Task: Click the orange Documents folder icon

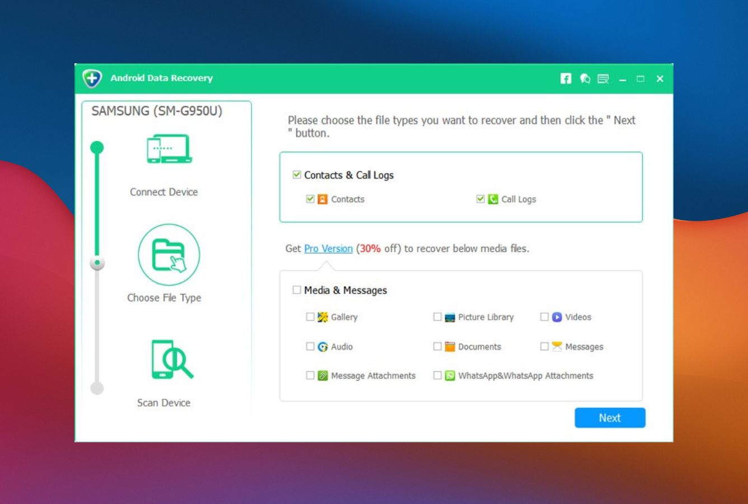Action: pyautogui.click(x=450, y=347)
